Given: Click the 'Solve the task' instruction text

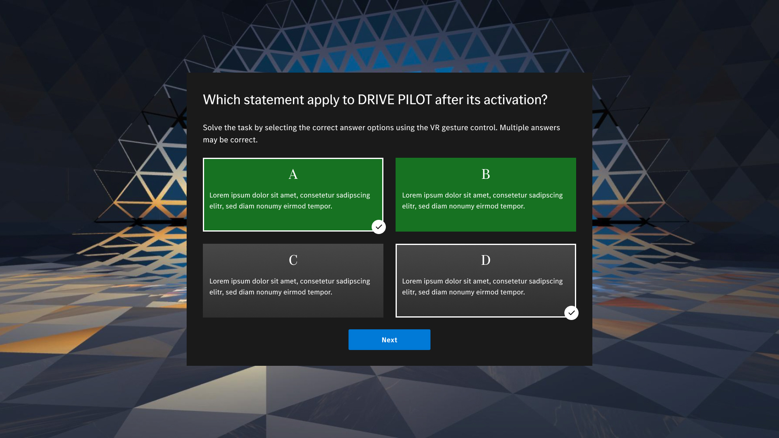Looking at the screenshot, I should [x=381, y=133].
